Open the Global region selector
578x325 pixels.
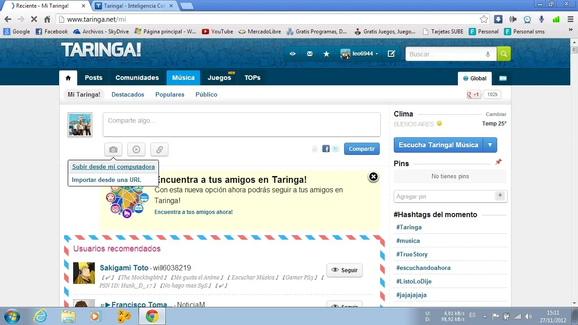[475, 78]
